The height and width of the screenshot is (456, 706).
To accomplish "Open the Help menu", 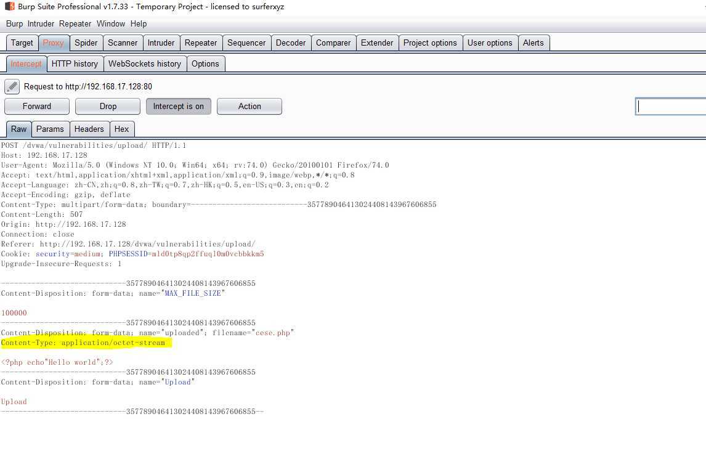I will 139,24.
